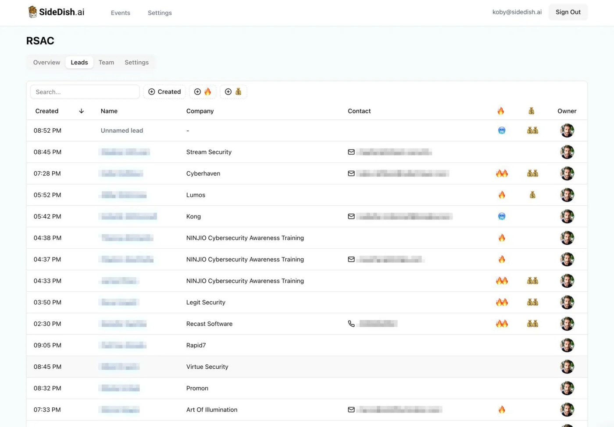Click the double fire rating for Cyberhaven
This screenshot has height=427, width=614.
pyautogui.click(x=502, y=173)
